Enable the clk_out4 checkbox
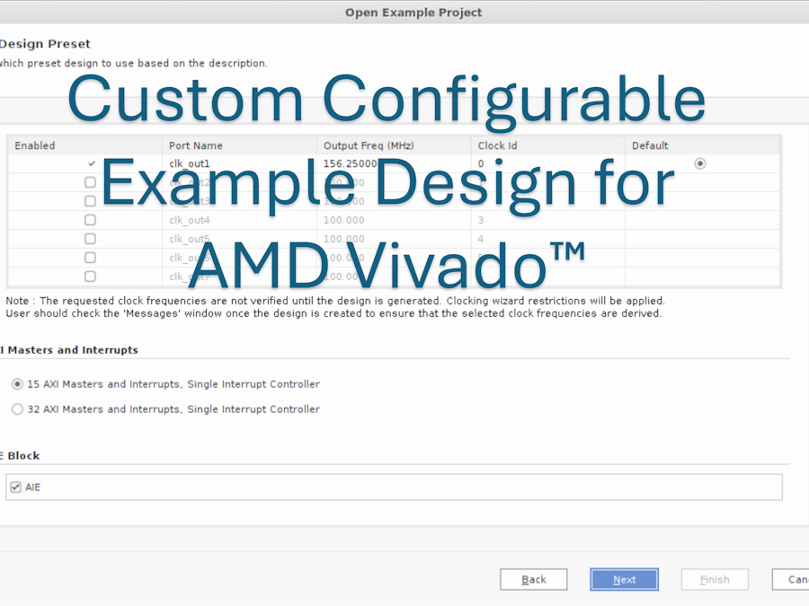The height and width of the screenshot is (606, 809). click(x=90, y=220)
